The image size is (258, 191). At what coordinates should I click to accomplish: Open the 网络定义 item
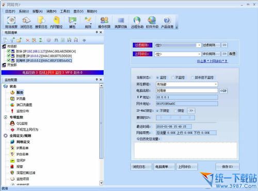tap(23, 142)
